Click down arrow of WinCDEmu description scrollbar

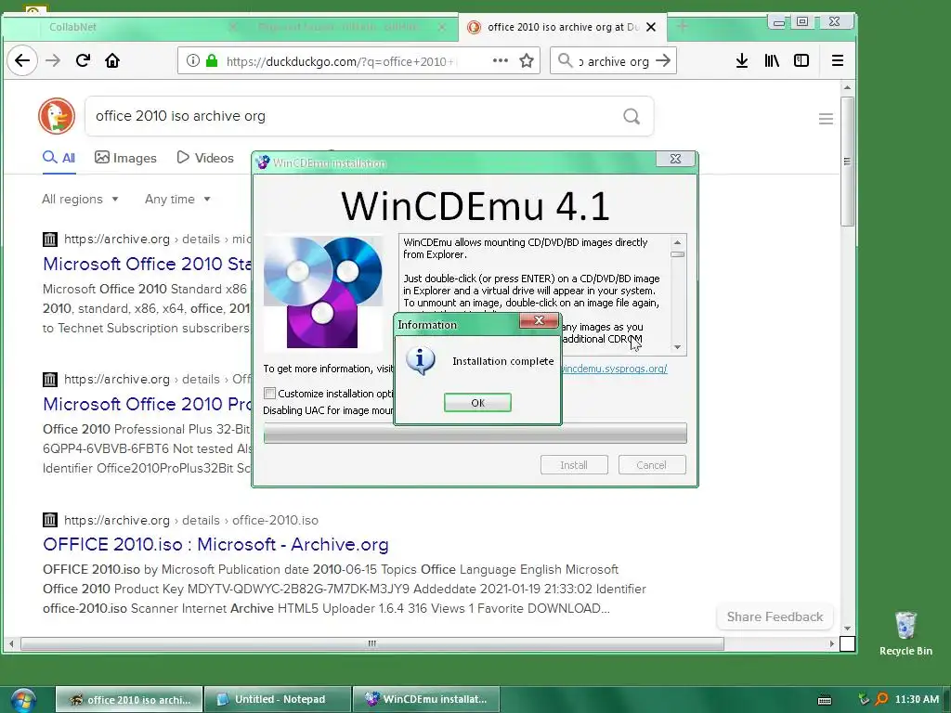[677, 347]
